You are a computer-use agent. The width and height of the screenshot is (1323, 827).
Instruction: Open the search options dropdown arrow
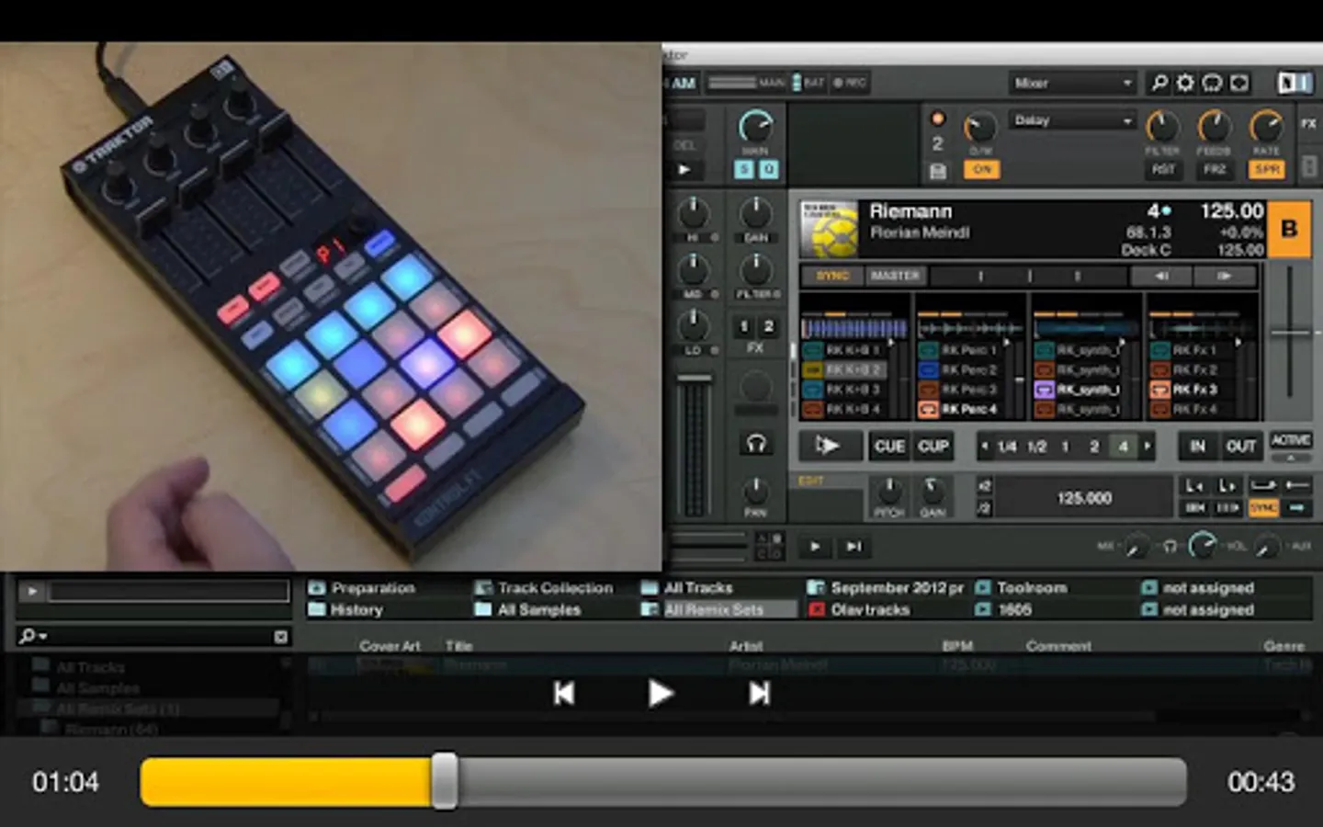(42, 636)
